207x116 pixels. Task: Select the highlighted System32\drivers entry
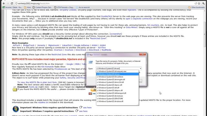click(x=117, y=74)
